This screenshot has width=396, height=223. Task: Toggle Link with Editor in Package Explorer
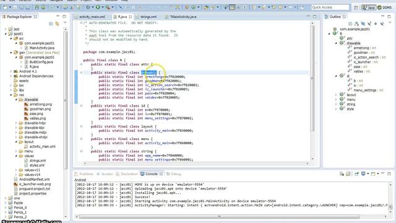pyautogui.click(x=57, y=24)
